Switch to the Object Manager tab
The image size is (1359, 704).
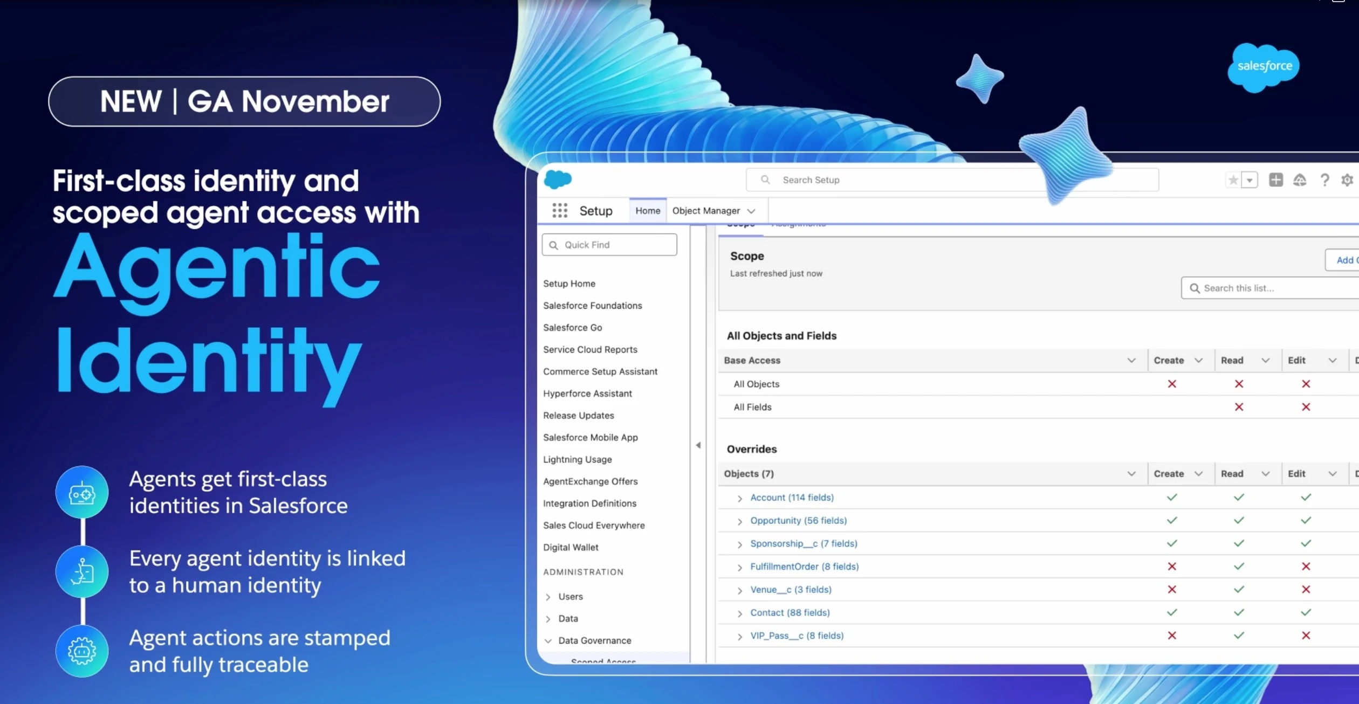[x=706, y=211]
